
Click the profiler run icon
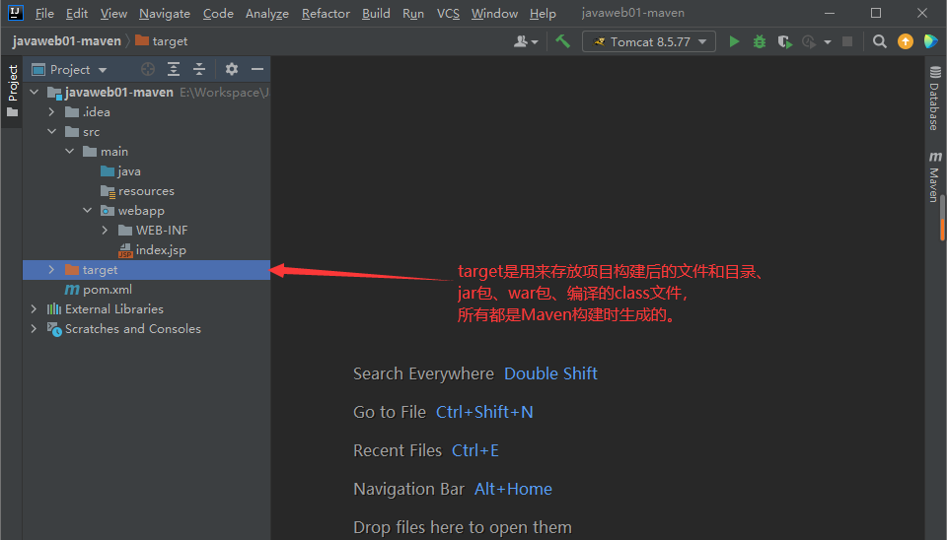(x=809, y=41)
